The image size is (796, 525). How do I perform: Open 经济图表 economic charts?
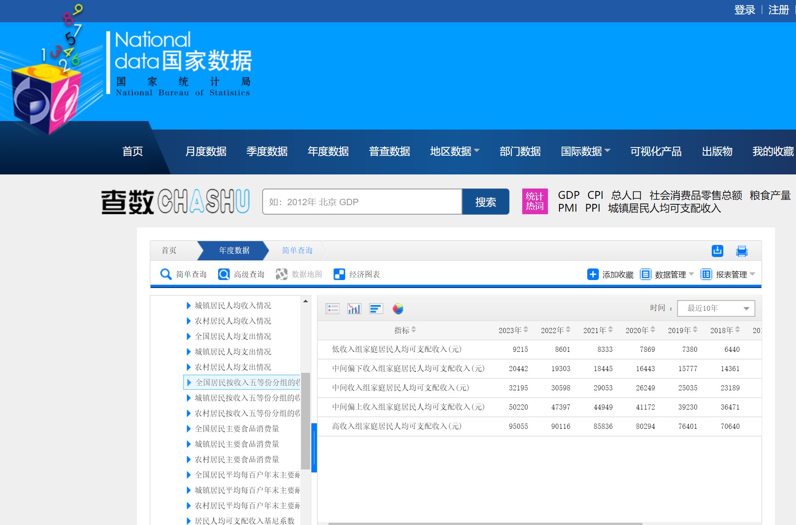coord(357,274)
